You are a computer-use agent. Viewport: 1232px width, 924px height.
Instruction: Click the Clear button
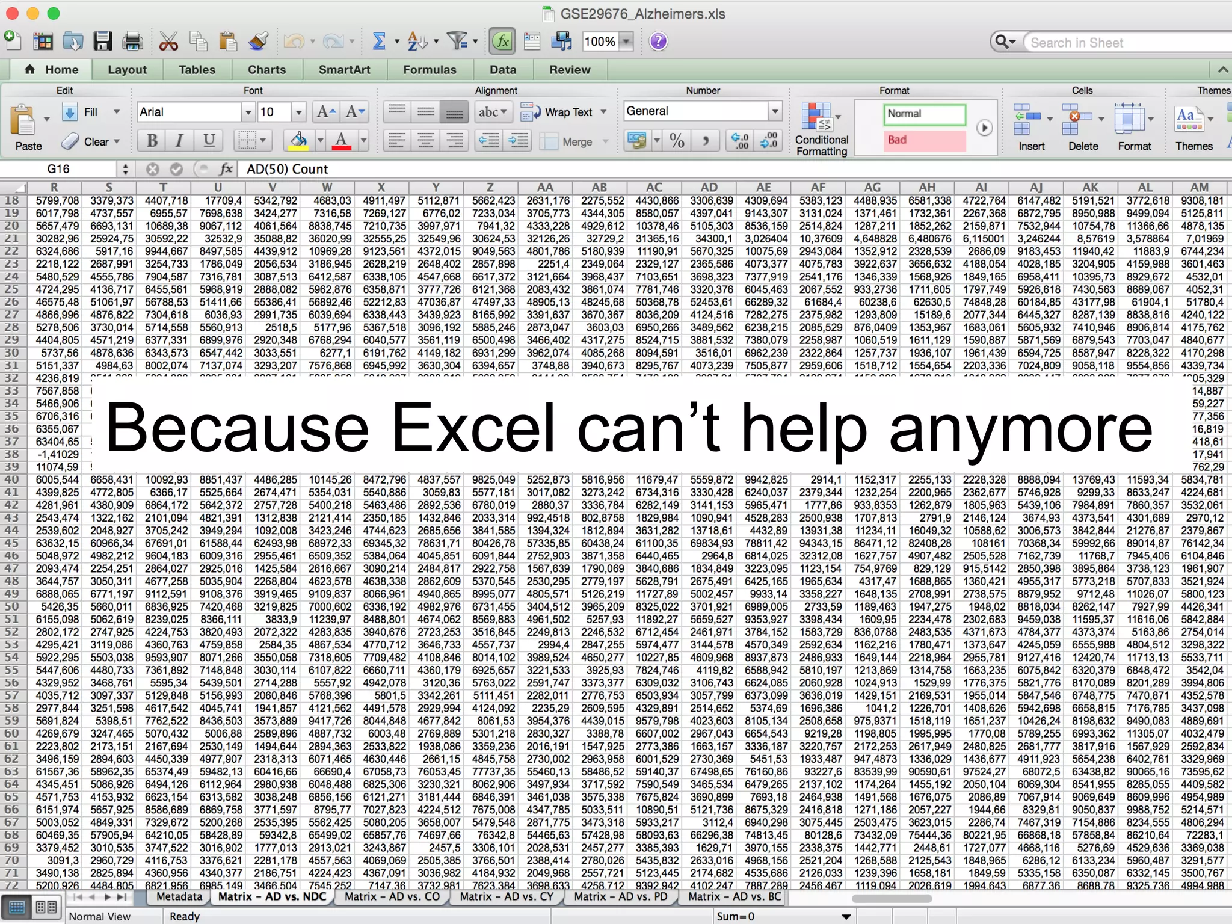pos(91,141)
